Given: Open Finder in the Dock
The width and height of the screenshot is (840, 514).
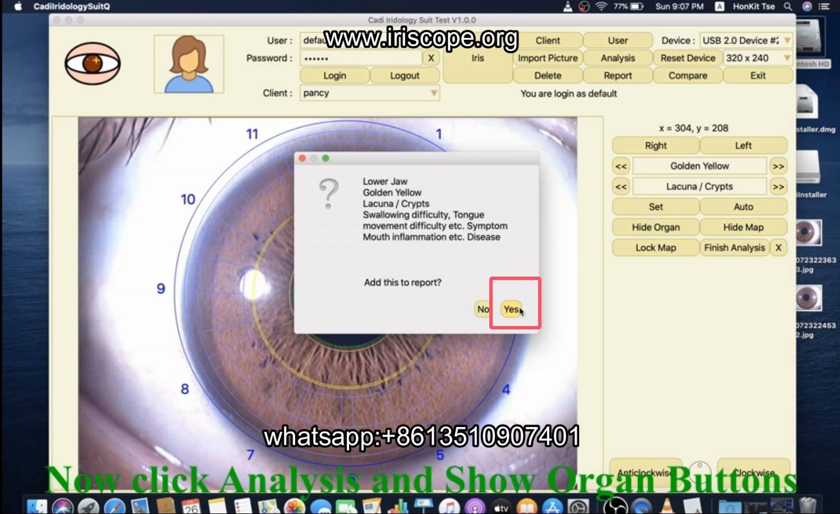Looking at the screenshot, I should pyautogui.click(x=37, y=506).
